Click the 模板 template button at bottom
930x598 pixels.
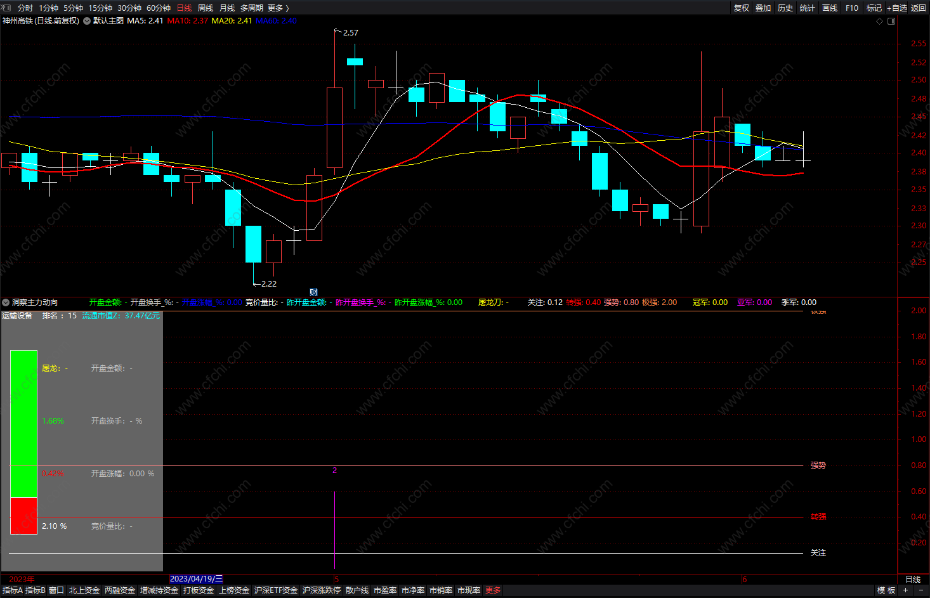[886, 590]
